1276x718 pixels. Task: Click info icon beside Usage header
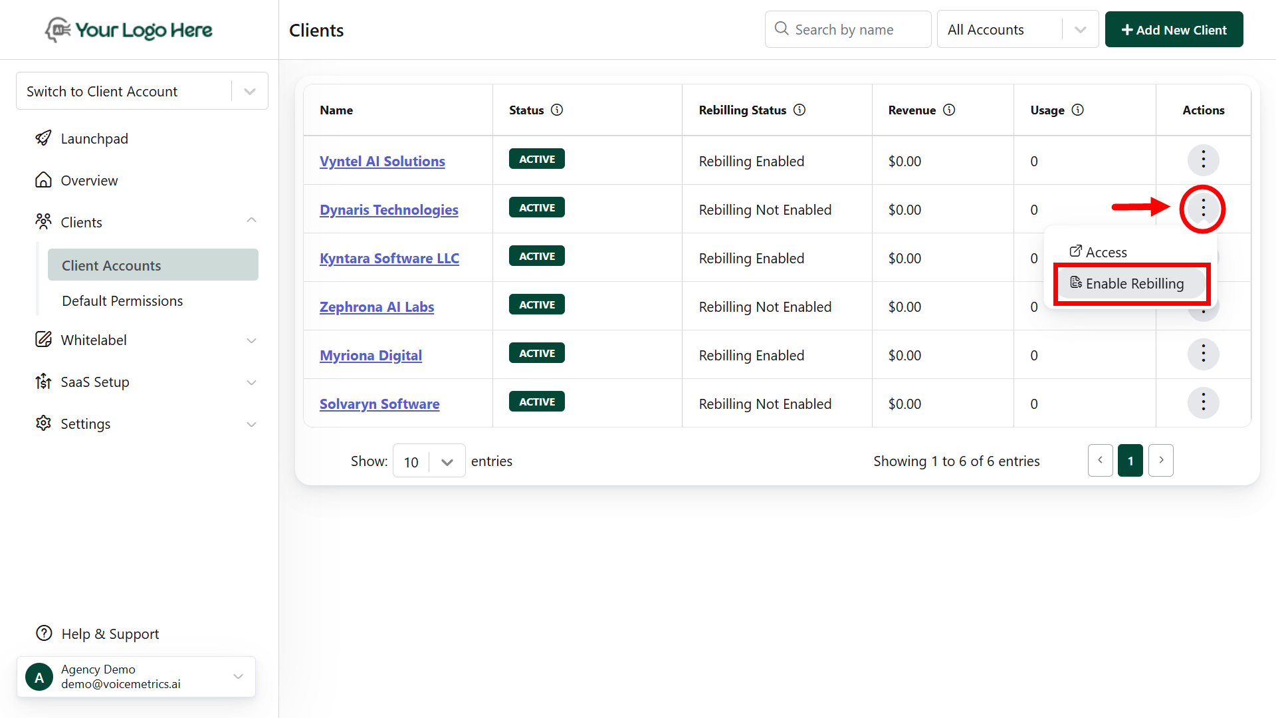pyautogui.click(x=1078, y=110)
